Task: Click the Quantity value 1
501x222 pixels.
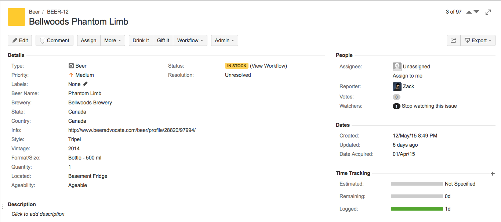Action: pyautogui.click(x=70, y=167)
